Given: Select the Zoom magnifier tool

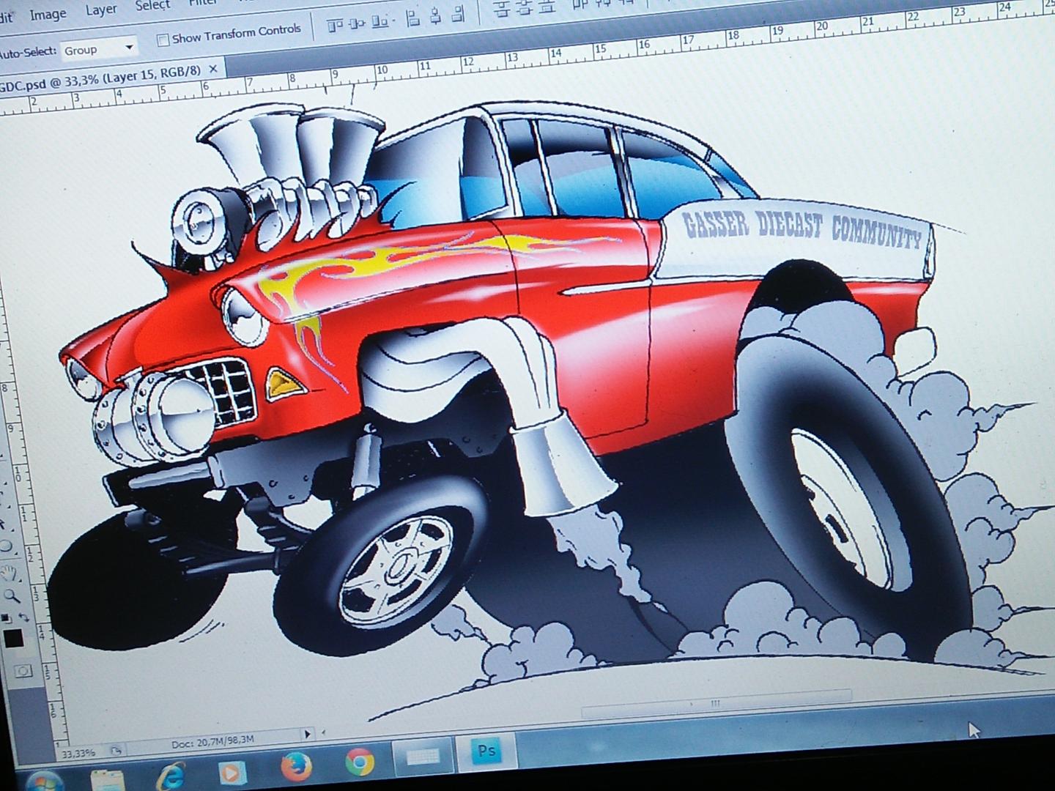Looking at the screenshot, I should (12, 596).
